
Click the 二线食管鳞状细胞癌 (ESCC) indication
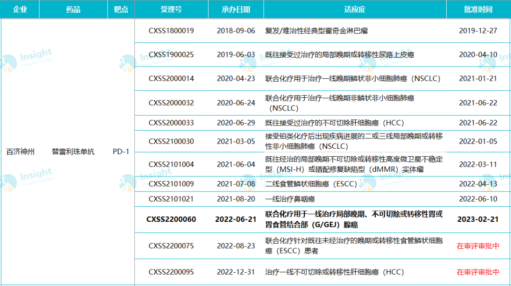point(311,184)
